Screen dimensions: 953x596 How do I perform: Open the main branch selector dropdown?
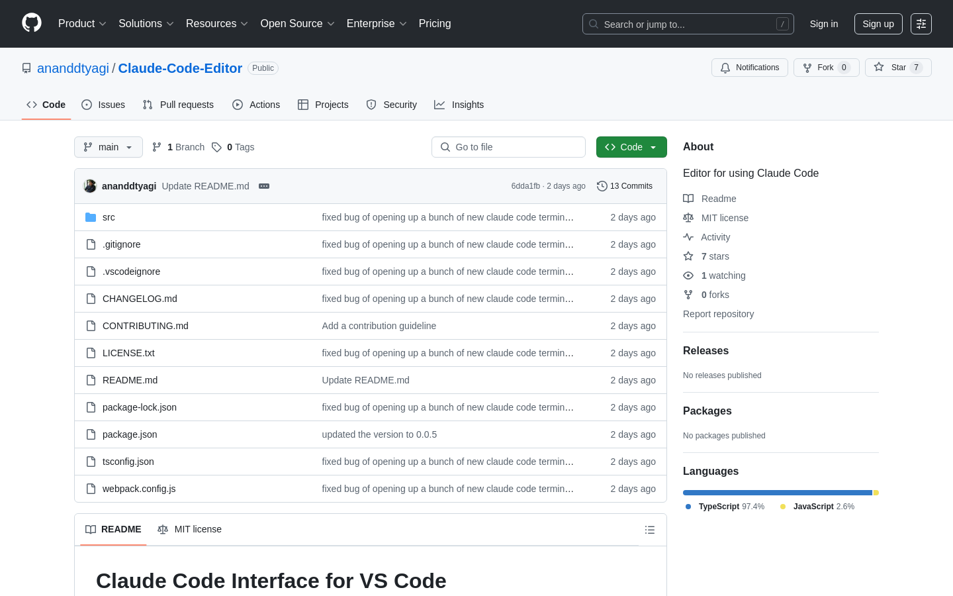109,147
